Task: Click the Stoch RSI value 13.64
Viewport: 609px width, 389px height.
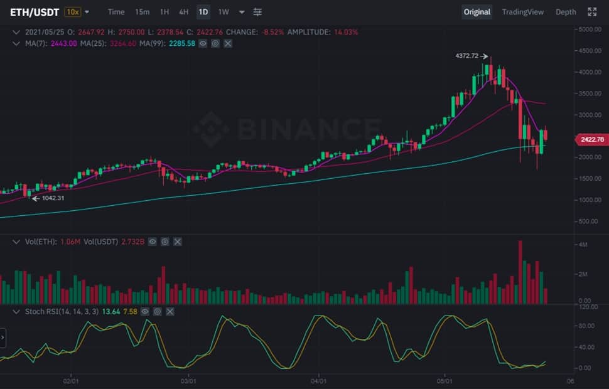Action: coord(111,312)
